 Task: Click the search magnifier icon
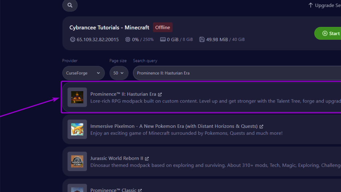pos(70,5)
